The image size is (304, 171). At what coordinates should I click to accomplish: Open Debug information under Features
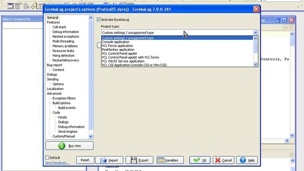point(66,32)
